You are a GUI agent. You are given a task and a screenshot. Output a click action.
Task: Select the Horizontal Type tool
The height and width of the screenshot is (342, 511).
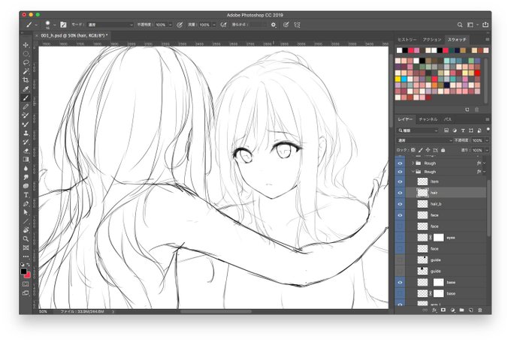tap(26, 195)
